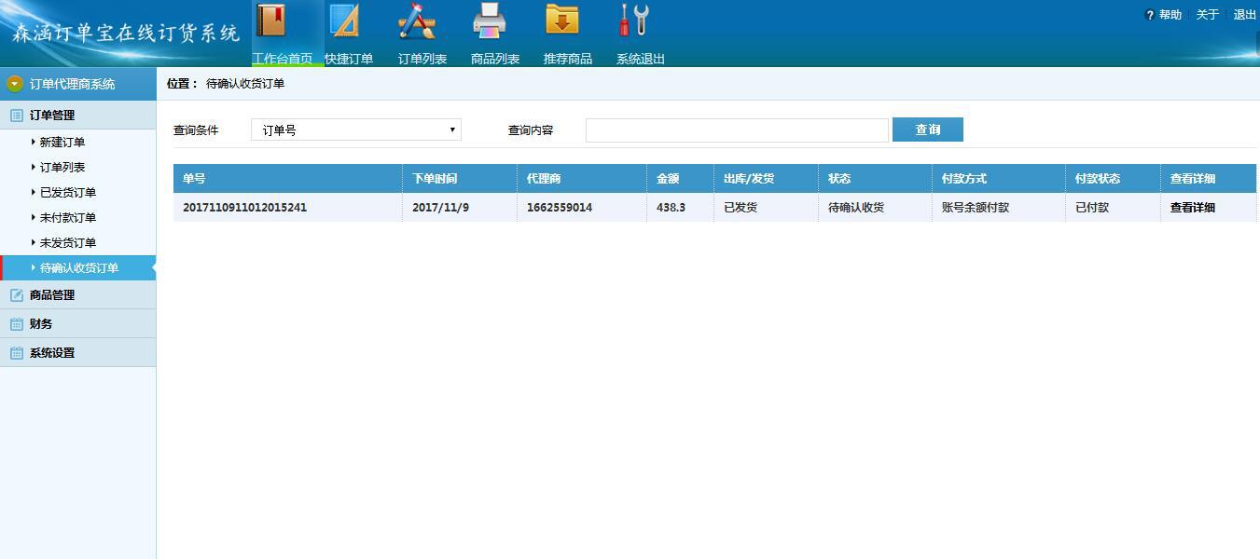Collapse the 订单管理 sidebar section
This screenshot has width=1260, height=559.
[x=50, y=114]
